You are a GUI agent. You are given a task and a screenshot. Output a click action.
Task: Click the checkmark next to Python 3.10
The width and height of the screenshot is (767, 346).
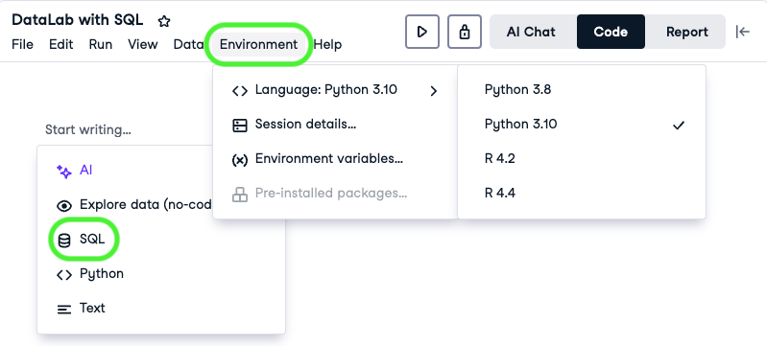pos(679,126)
